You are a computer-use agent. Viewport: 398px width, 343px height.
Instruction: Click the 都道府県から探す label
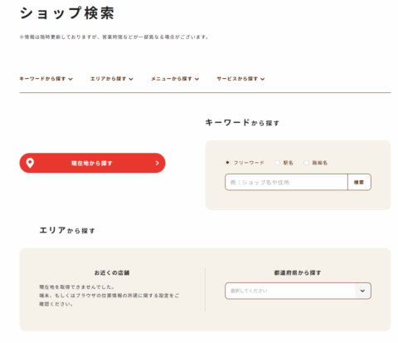(x=298, y=272)
